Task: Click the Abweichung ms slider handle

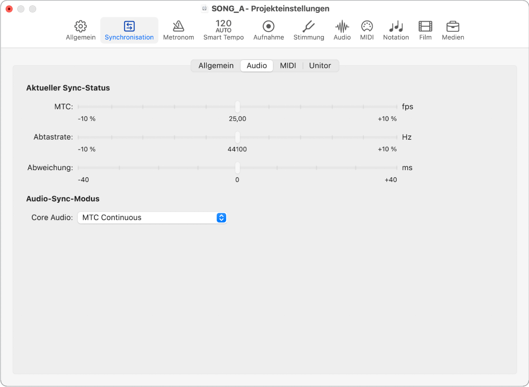Action: point(237,167)
